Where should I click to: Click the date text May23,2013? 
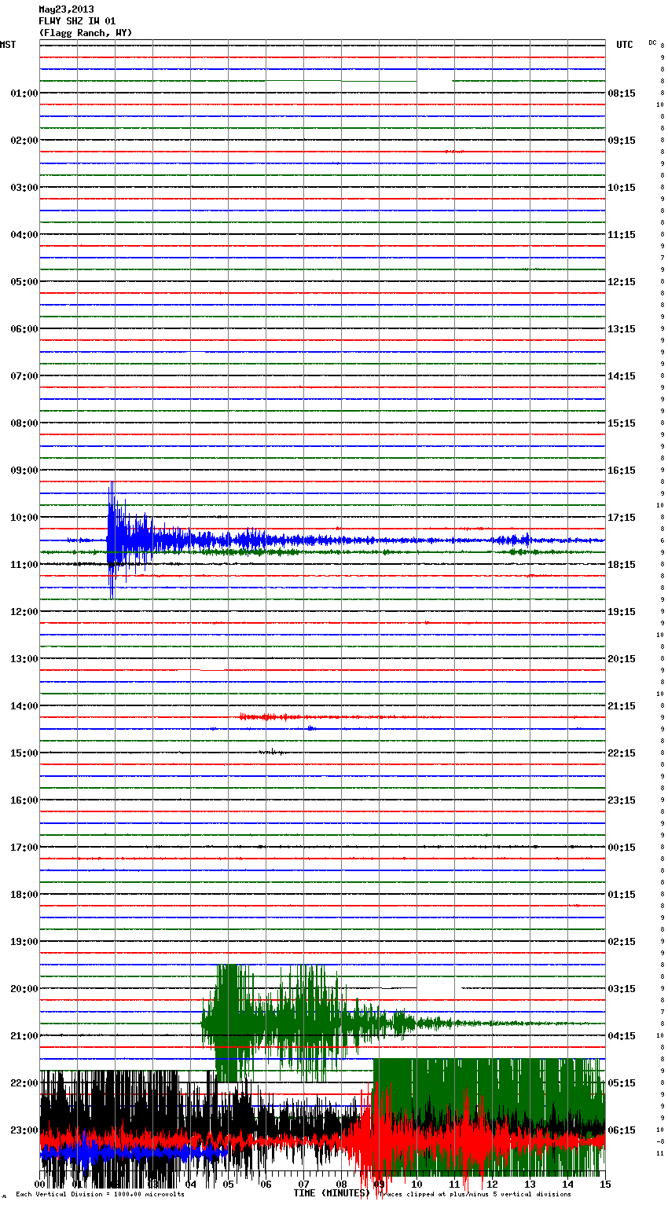pyautogui.click(x=66, y=9)
